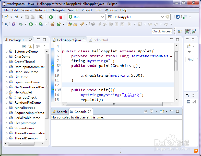Switch to the Search view tab
Screen dimensions: 201x156
point(60,112)
